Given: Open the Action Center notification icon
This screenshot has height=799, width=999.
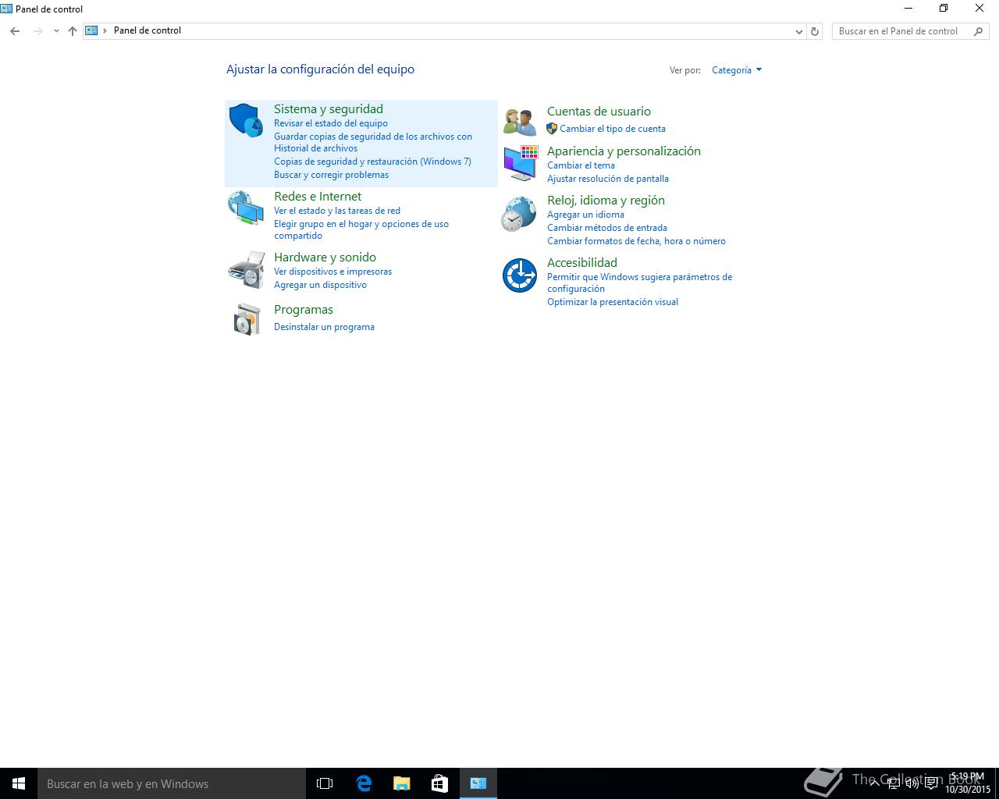Looking at the screenshot, I should point(931,783).
